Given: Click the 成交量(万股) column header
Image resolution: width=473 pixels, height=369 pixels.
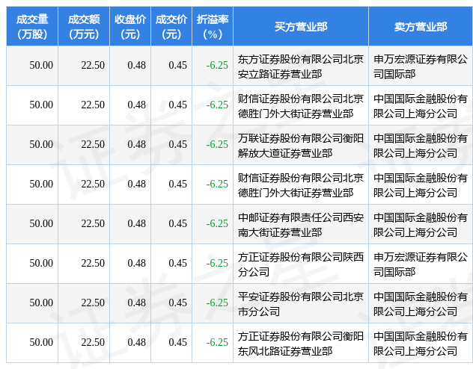Looking at the screenshot, I should [32, 26].
